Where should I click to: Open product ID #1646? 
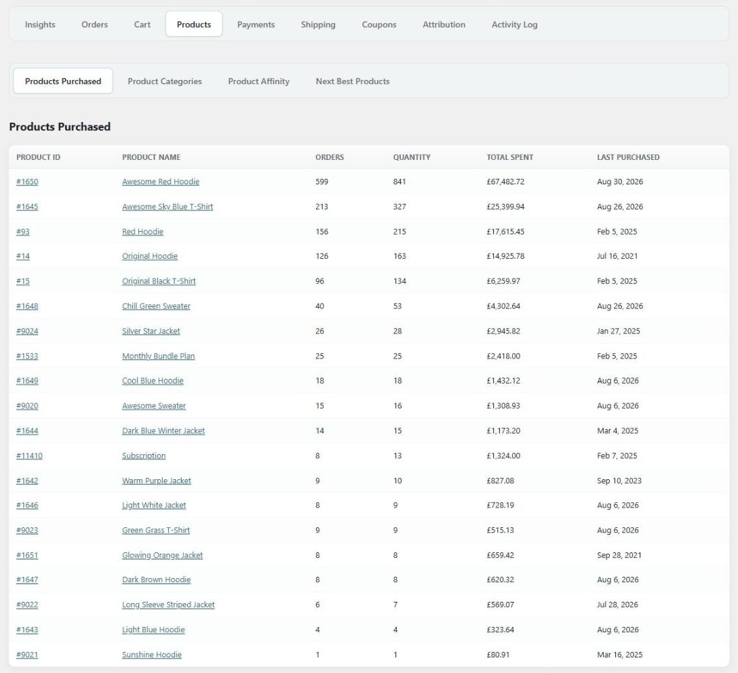tap(27, 505)
